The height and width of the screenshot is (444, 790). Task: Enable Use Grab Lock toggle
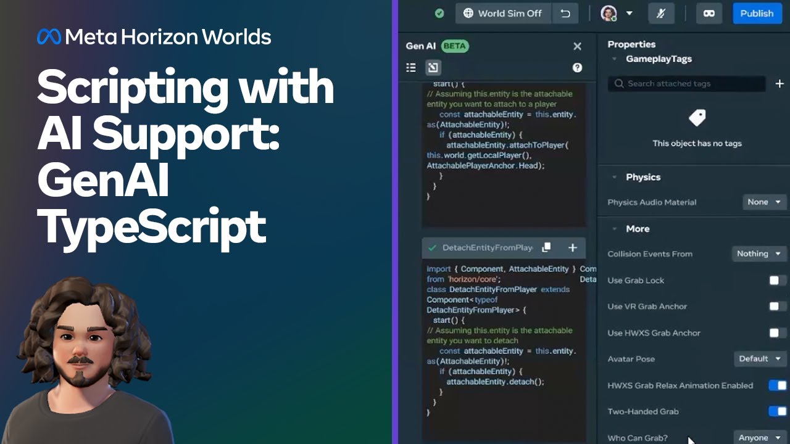pyautogui.click(x=777, y=280)
